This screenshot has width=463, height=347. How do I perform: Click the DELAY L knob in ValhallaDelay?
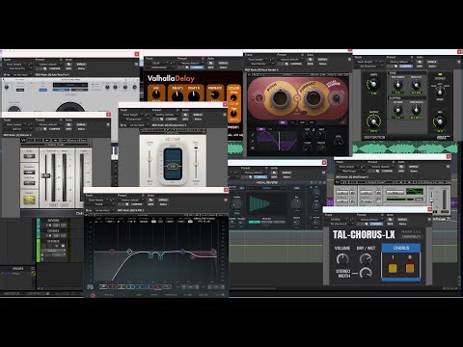(177, 95)
